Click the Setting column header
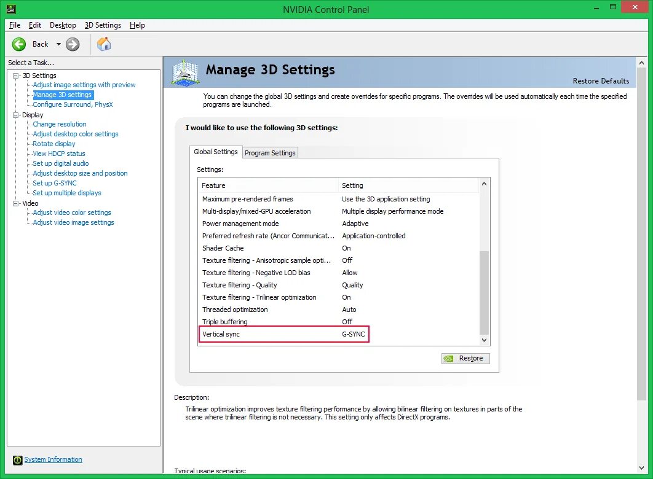653x479 pixels. pyautogui.click(x=409, y=185)
